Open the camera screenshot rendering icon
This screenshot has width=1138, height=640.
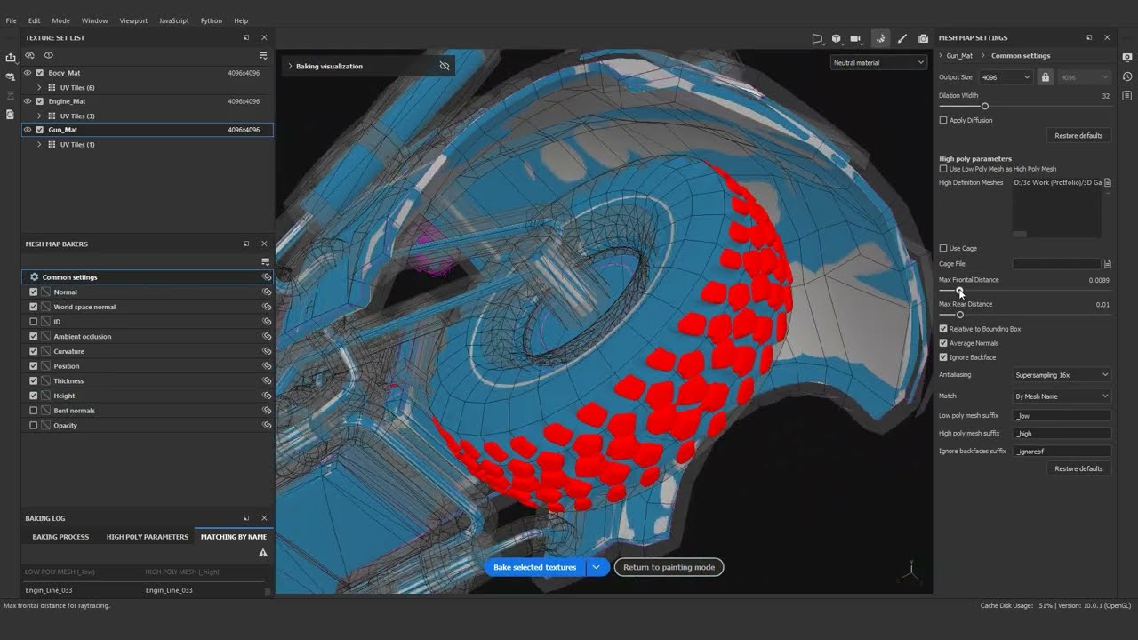coord(923,38)
